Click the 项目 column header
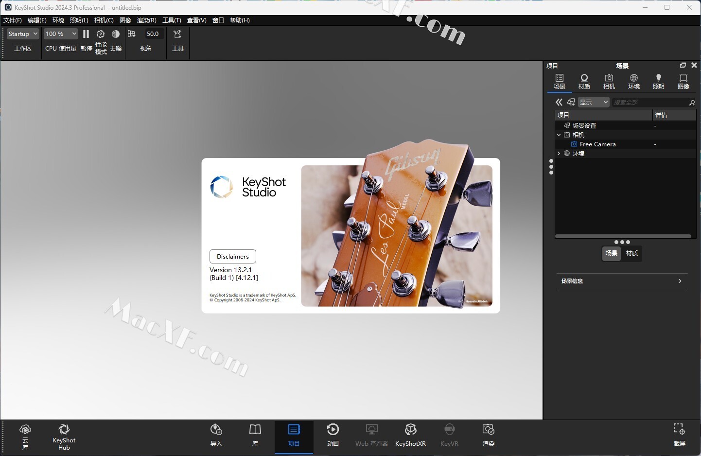Image resolution: width=701 pixels, height=456 pixels. click(x=603, y=115)
